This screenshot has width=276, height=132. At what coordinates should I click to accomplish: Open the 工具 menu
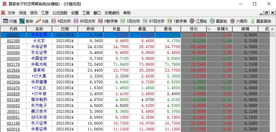pyautogui.click(x=86, y=13)
